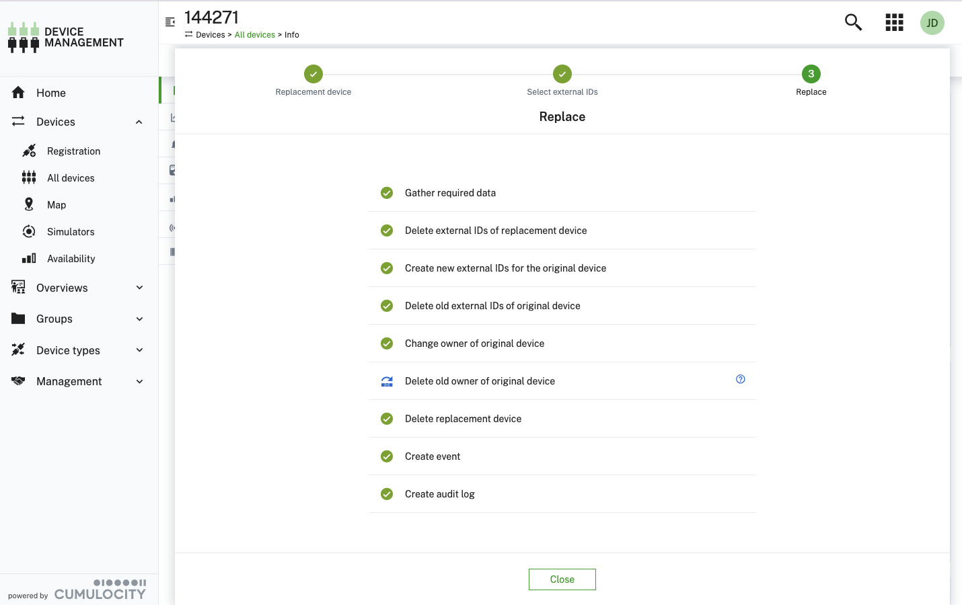Click the Home icon in the navigation
Viewport: 962px width, 605px height.
(x=18, y=92)
